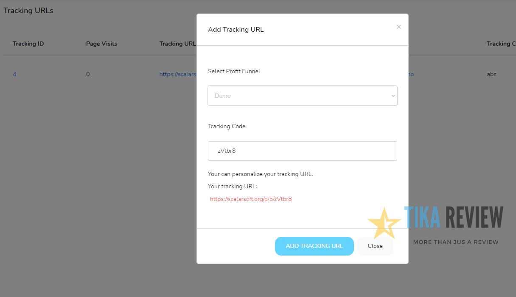This screenshot has width=516, height=297.
Task: Expand the funnel options list showing Demo
Action: pos(302,96)
